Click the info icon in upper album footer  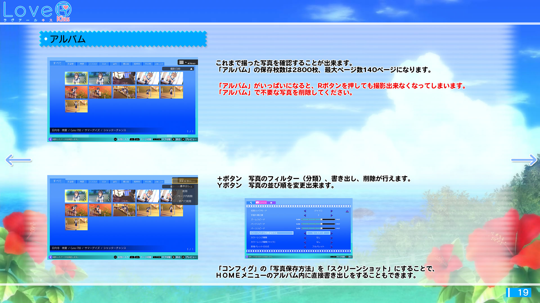point(50,139)
